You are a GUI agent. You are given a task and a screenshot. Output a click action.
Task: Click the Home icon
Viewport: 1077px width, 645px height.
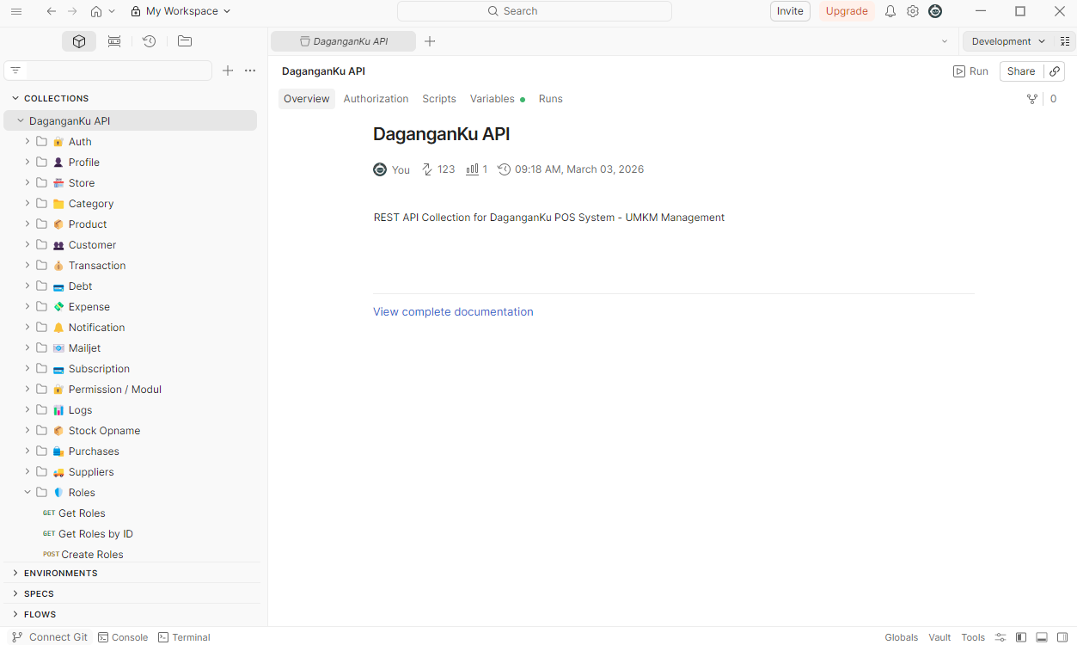click(96, 11)
